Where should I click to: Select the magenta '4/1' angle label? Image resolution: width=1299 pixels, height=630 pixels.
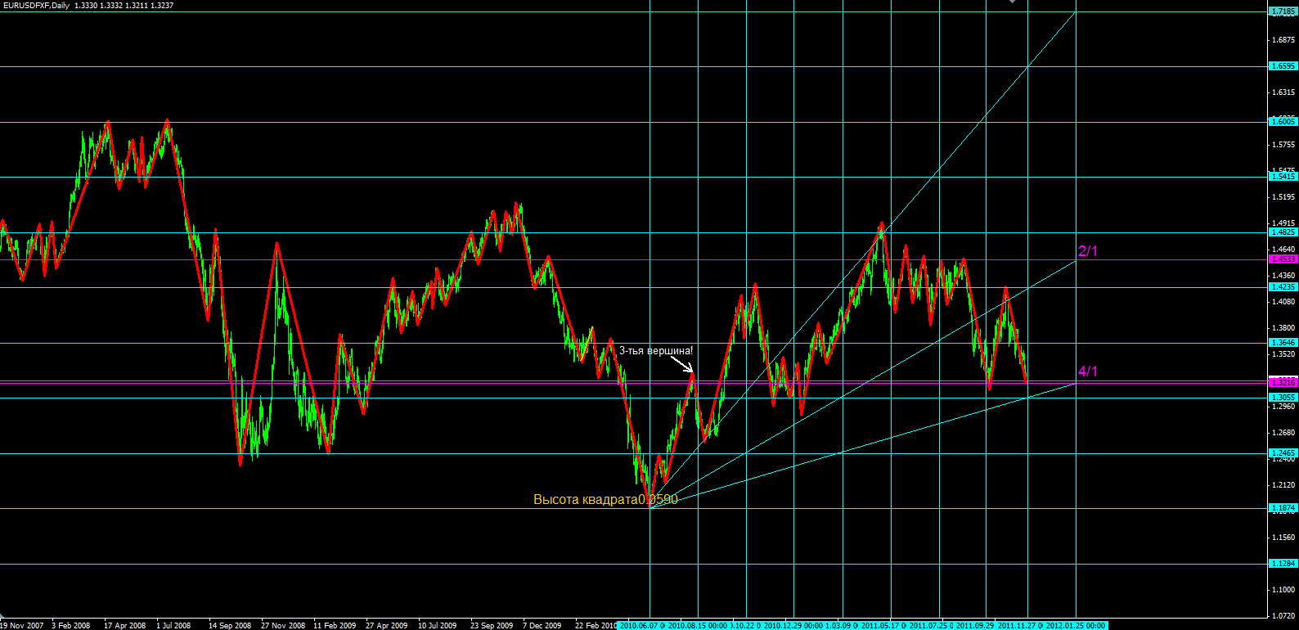[1088, 371]
